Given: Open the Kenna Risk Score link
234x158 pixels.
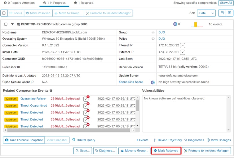Looking at the screenshot, I should click(131, 82).
